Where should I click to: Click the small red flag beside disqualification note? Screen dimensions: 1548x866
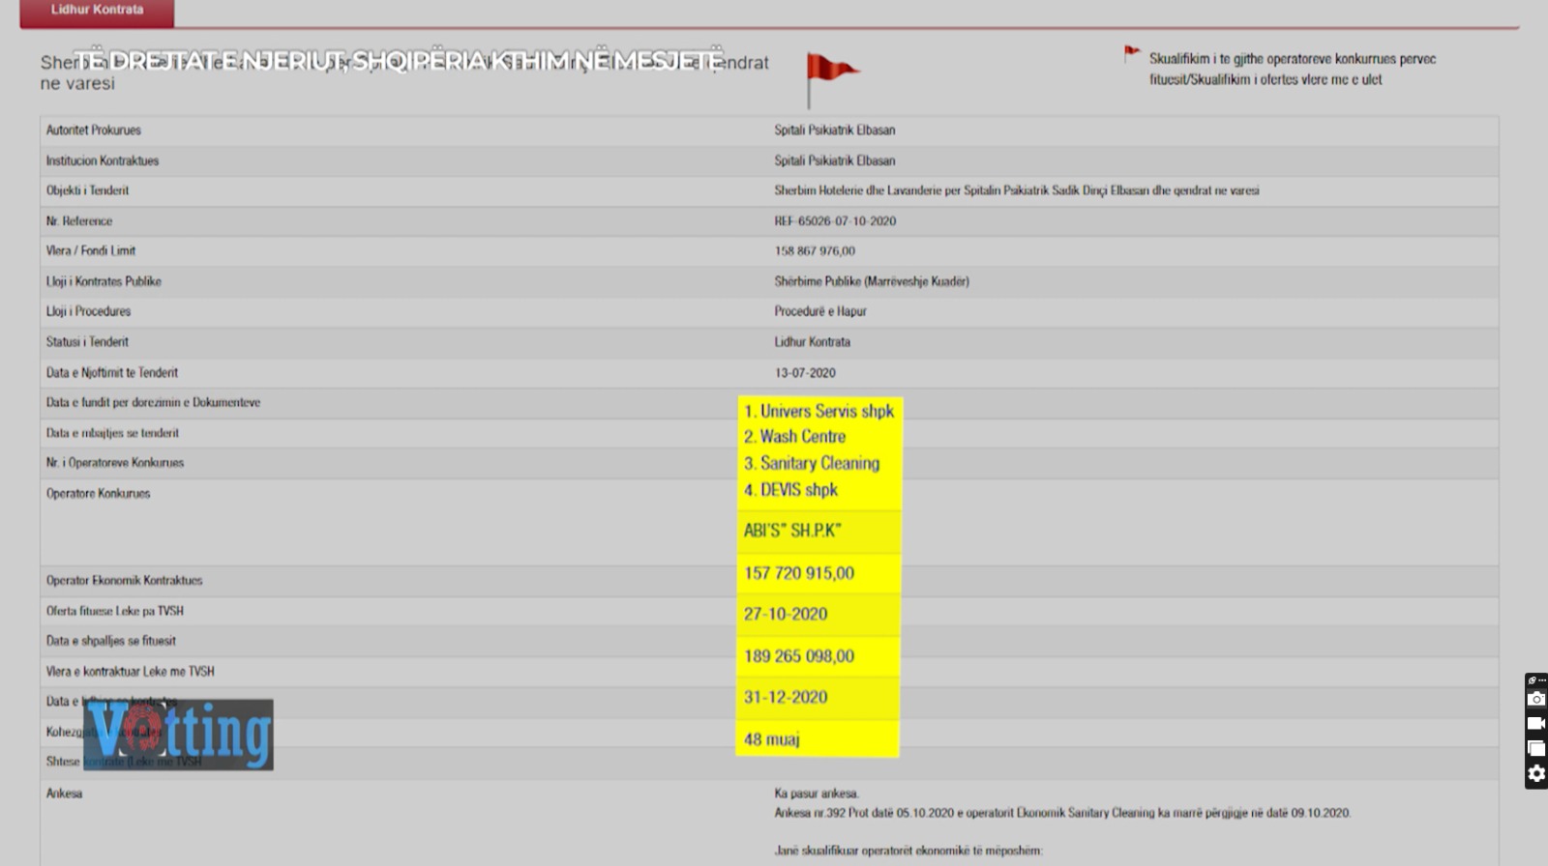(1131, 54)
